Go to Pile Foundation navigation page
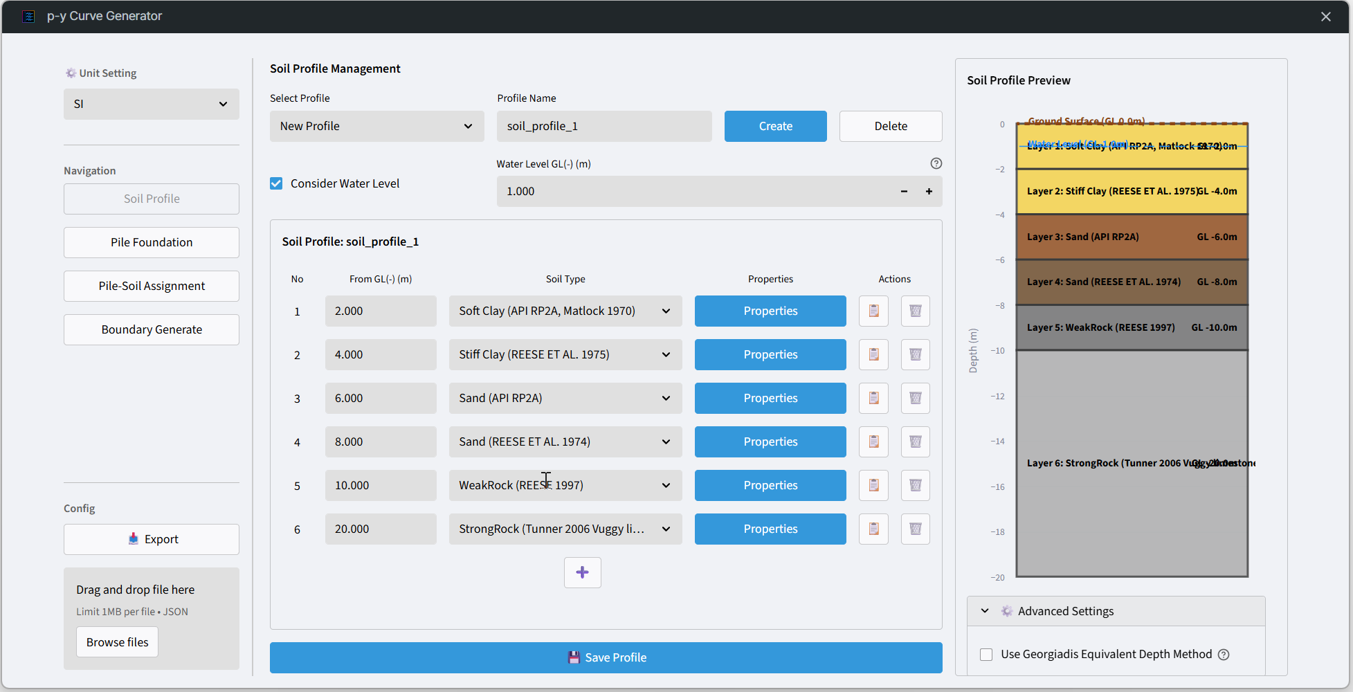This screenshot has width=1353, height=692. [152, 242]
